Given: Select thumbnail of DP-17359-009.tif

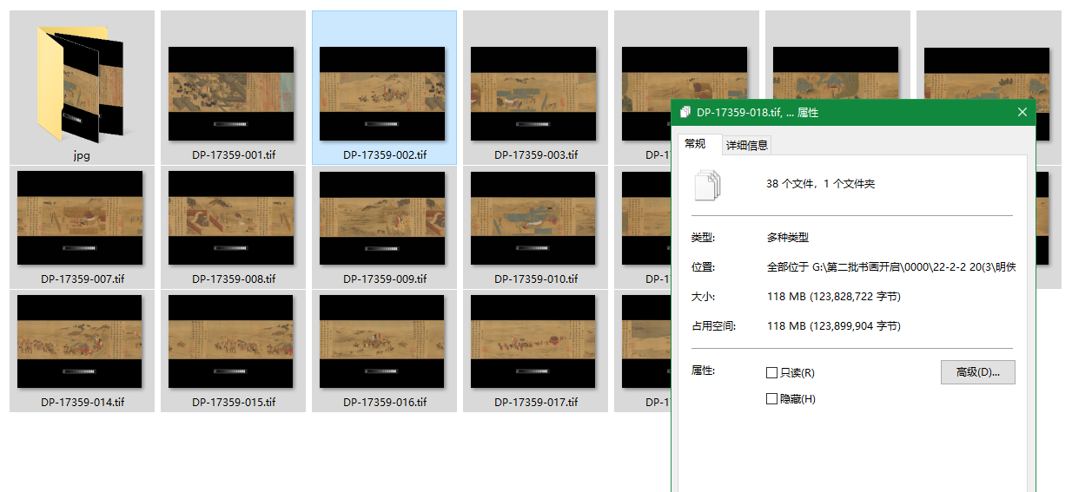Looking at the screenshot, I should (x=382, y=218).
